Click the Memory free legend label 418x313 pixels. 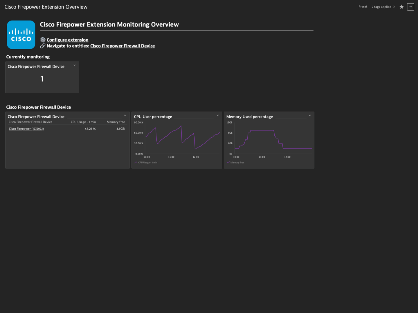coord(237,163)
